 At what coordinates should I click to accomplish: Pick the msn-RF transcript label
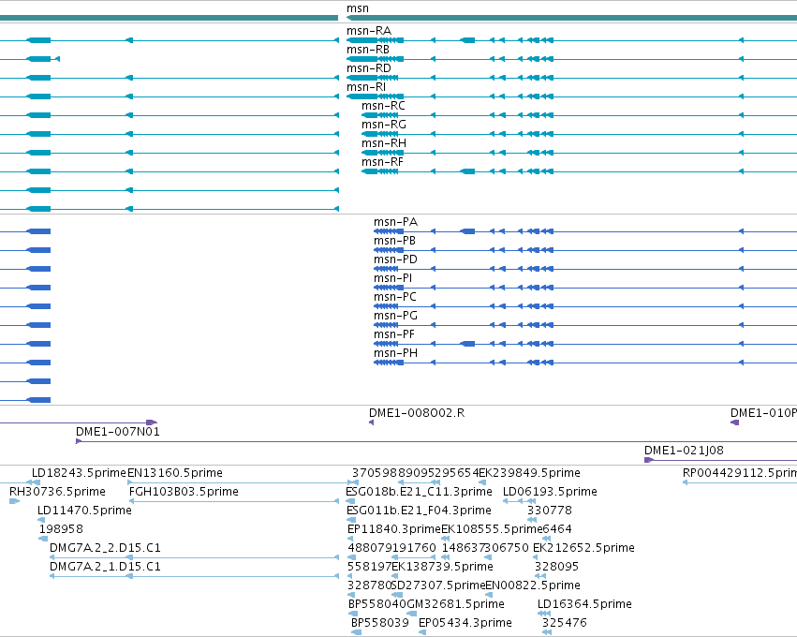pos(382,162)
